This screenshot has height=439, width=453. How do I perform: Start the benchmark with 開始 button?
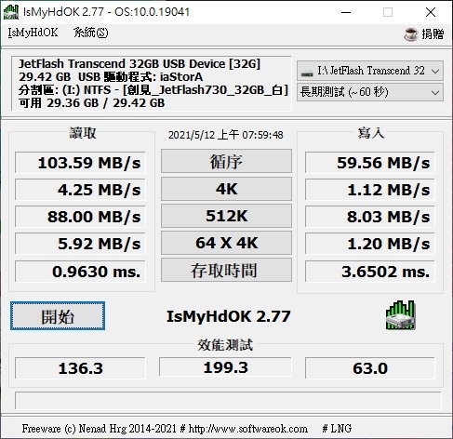tap(58, 316)
